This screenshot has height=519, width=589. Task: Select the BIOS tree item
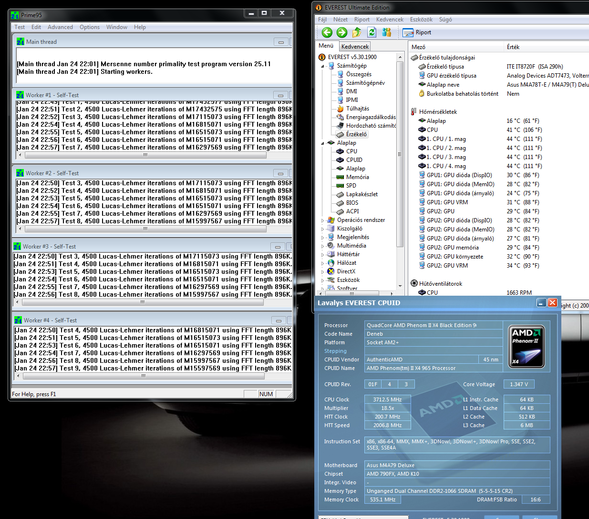click(352, 203)
